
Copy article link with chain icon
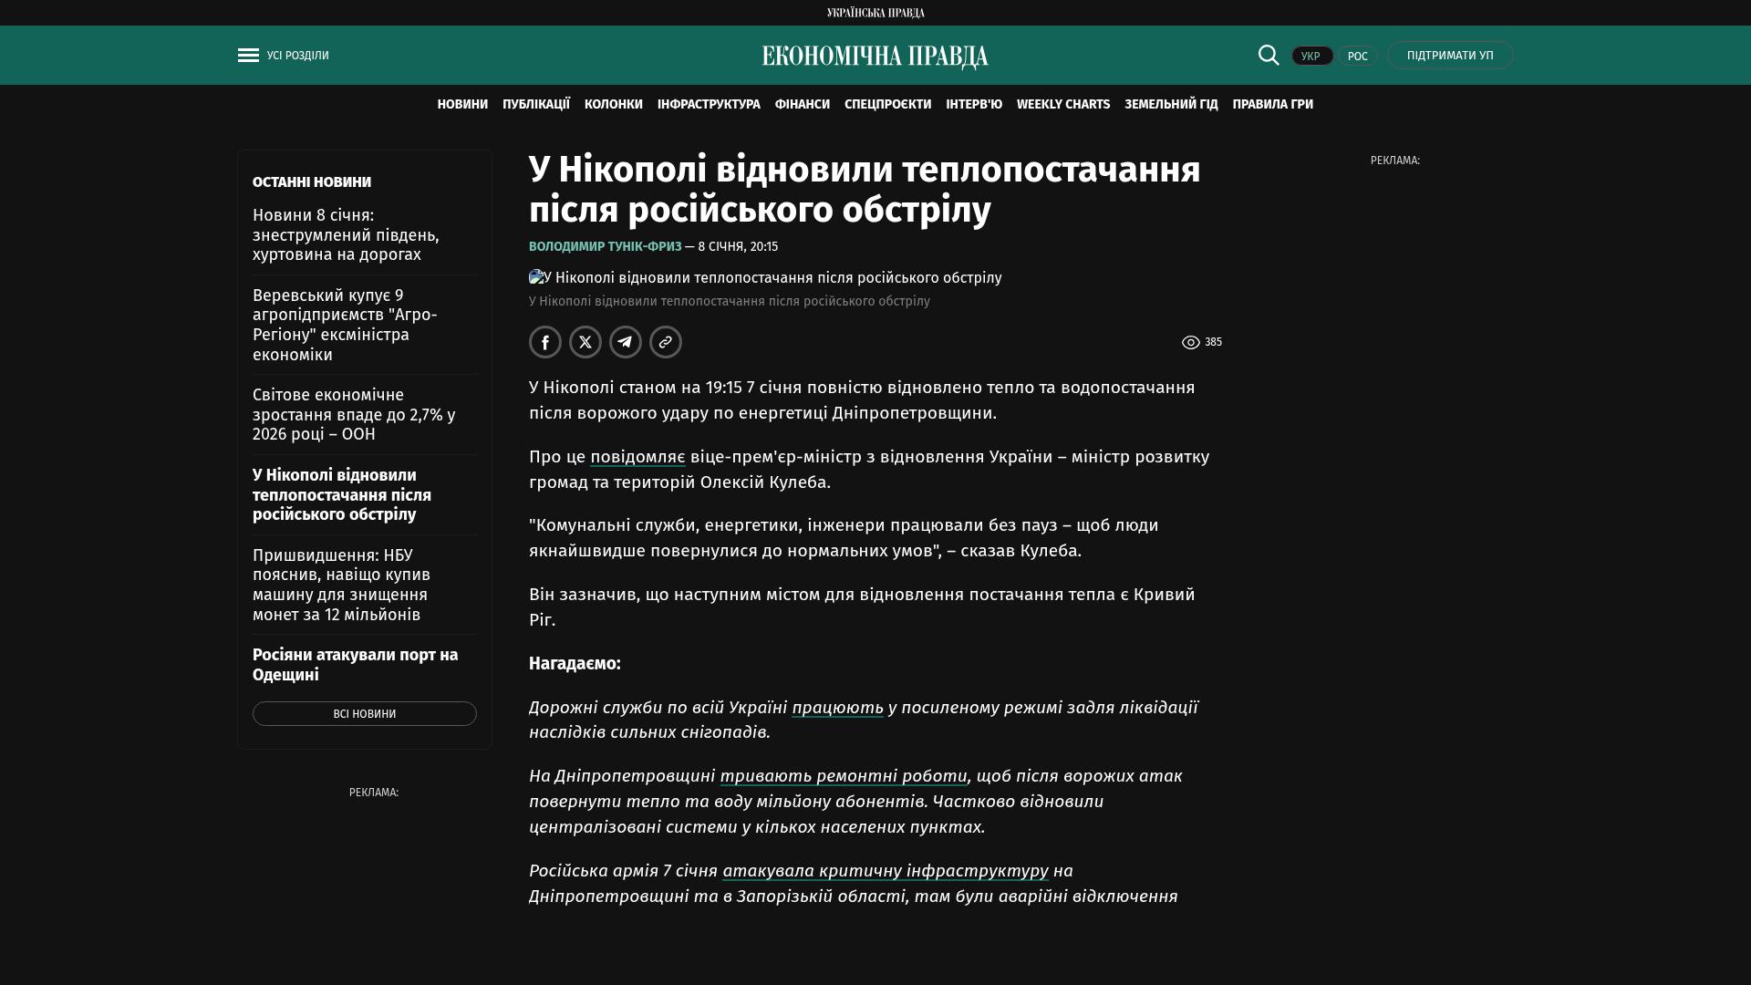(x=666, y=342)
